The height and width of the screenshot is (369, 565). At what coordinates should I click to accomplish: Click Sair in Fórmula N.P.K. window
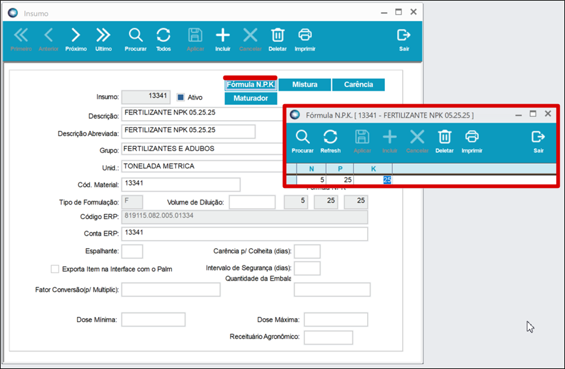coord(538,142)
